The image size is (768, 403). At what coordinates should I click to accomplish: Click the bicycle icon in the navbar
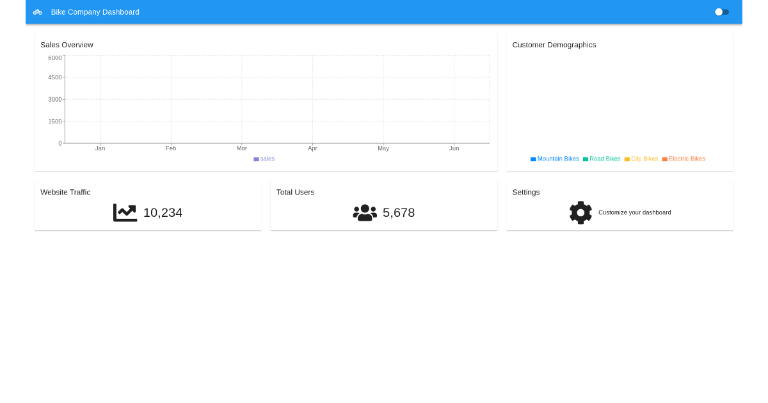[37, 12]
